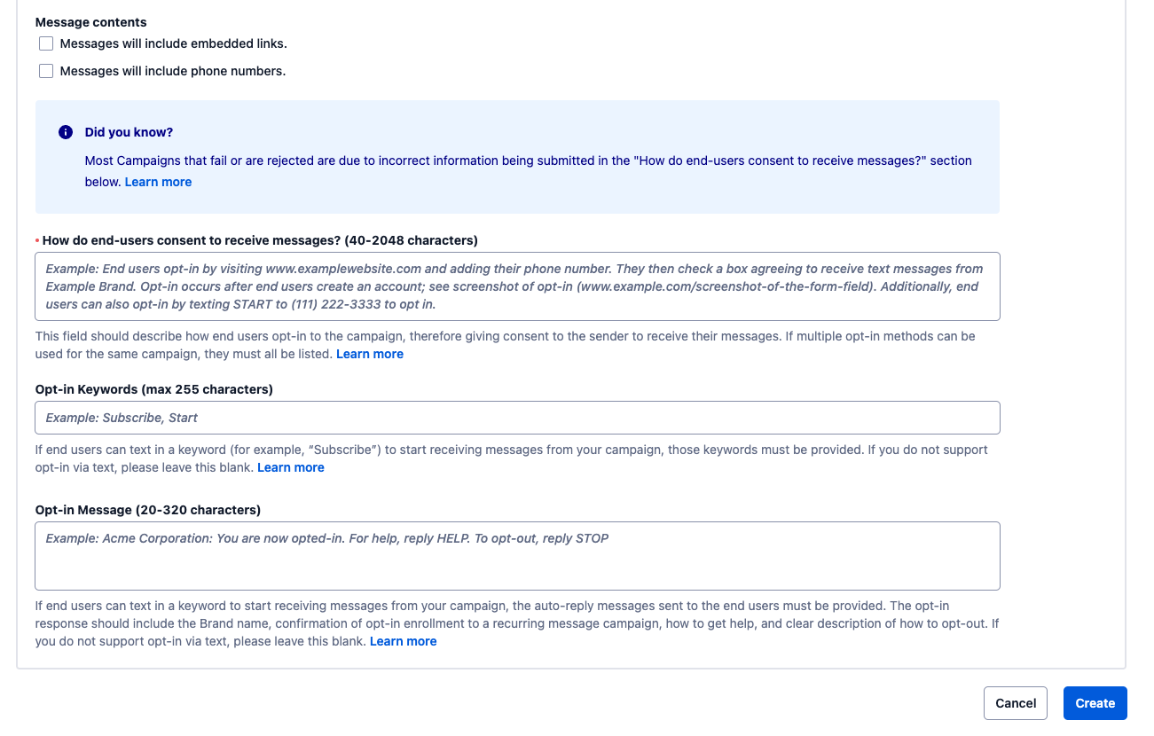
Task: Open Learn more in the Did you know box
Action: (x=158, y=182)
